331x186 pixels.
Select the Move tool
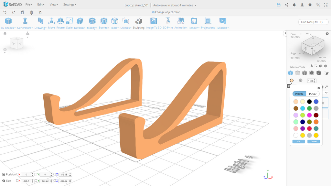(51, 21)
